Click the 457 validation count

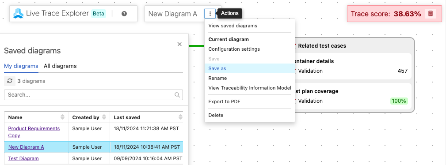coord(403,71)
